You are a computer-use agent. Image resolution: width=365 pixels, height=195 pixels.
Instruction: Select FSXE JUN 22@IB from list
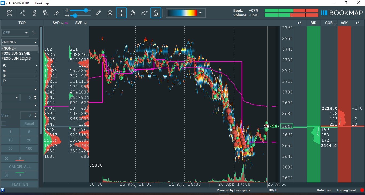(16, 53)
